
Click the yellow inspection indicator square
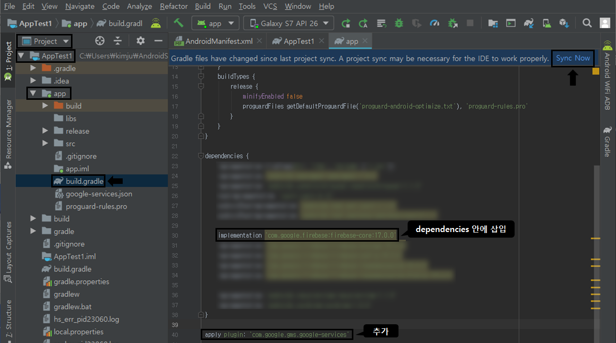[596, 71]
